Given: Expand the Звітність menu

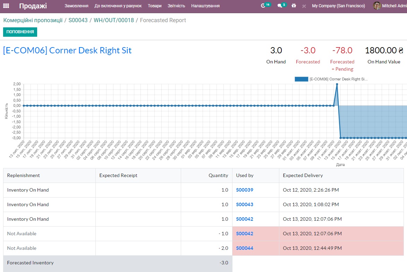Looking at the screenshot, I should pos(176,6).
